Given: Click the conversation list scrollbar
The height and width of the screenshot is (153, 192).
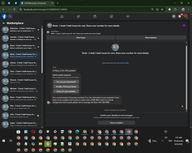Looking at the screenshot, I should [42, 50].
